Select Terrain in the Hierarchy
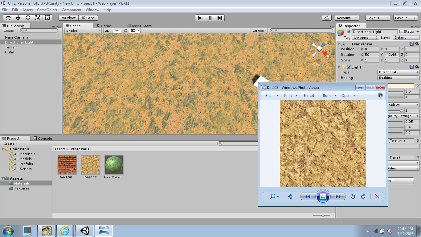This screenshot has width=421, height=237. 11,47
